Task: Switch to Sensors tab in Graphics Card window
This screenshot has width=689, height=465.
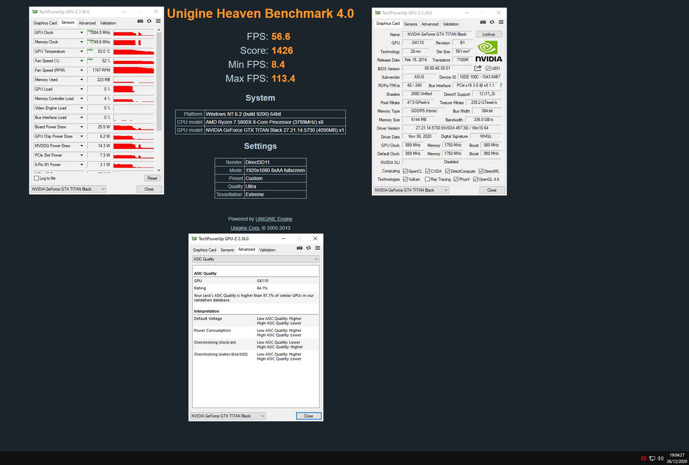Action: coord(410,24)
